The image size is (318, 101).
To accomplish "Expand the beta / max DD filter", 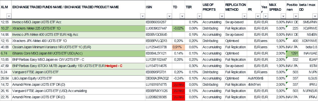I will tap(315, 16).
